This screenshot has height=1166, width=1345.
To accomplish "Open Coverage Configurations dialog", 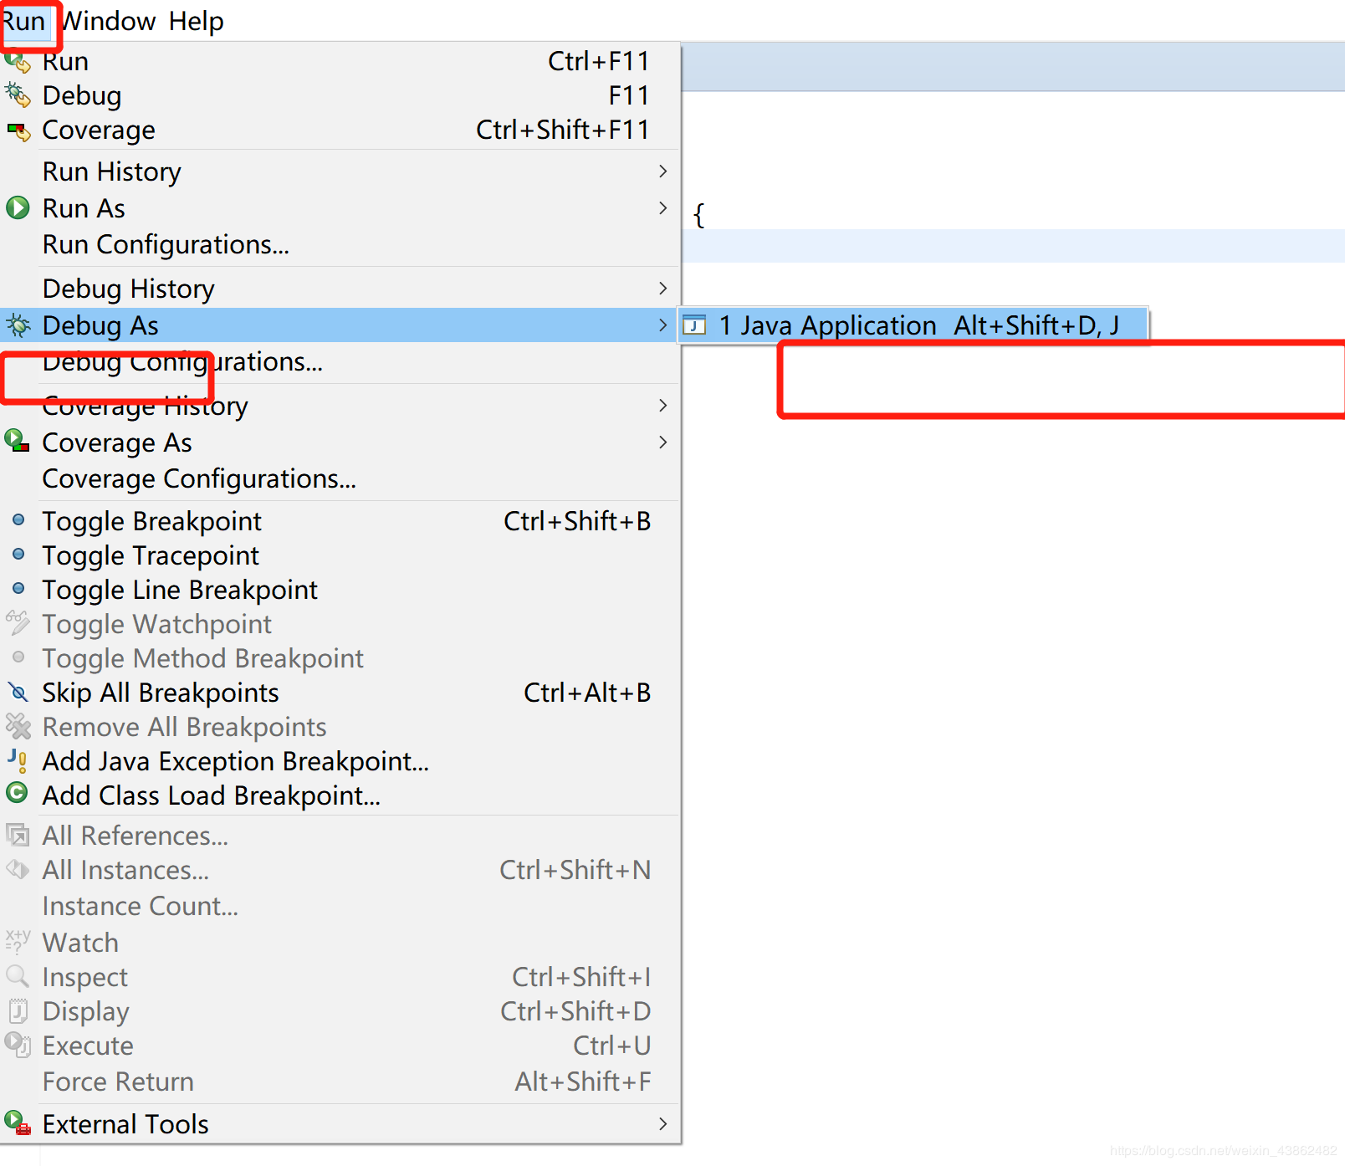I will 199,478.
